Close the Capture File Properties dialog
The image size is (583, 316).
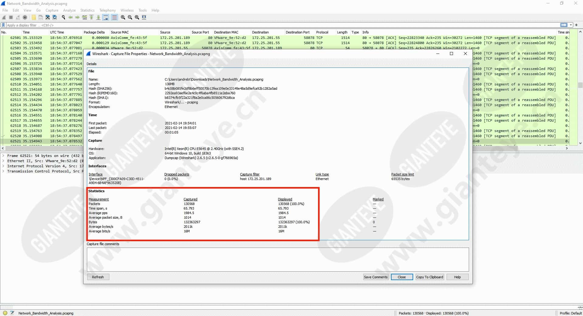(x=402, y=277)
